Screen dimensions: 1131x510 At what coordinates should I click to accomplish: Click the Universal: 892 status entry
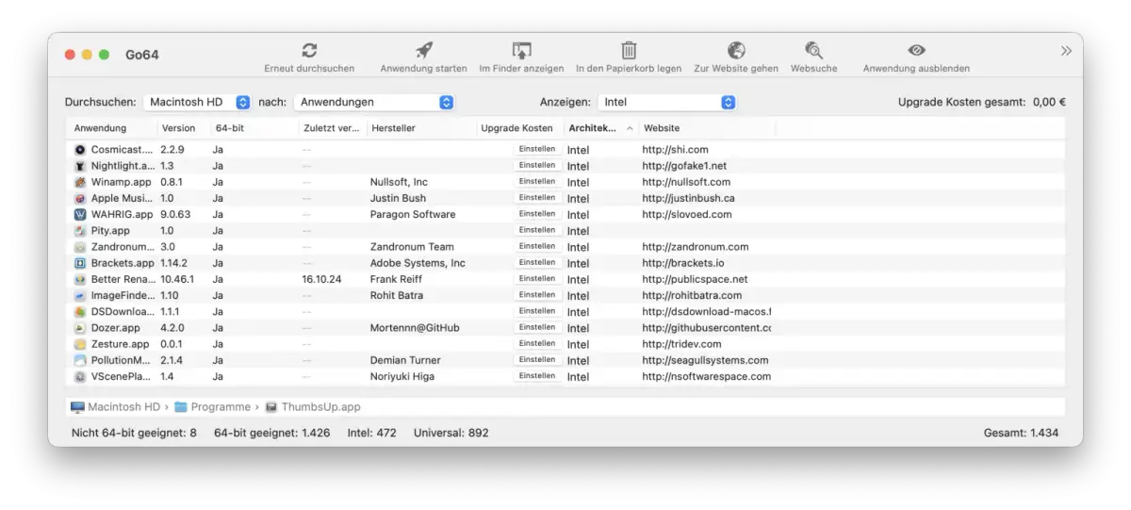(451, 433)
